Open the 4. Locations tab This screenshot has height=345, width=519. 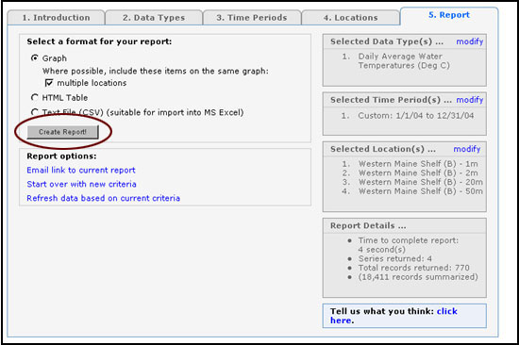pyautogui.click(x=350, y=18)
